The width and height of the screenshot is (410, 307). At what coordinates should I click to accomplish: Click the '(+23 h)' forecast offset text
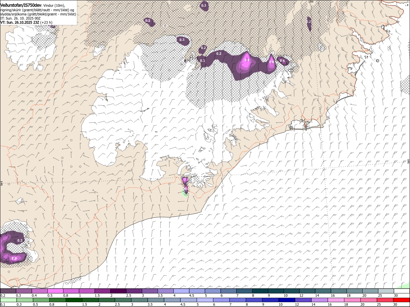tap(46, 22)
